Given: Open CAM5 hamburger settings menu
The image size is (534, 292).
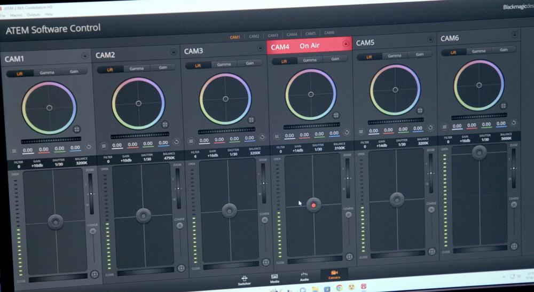Looking at the screenshot, I should (x=361, y=132).
